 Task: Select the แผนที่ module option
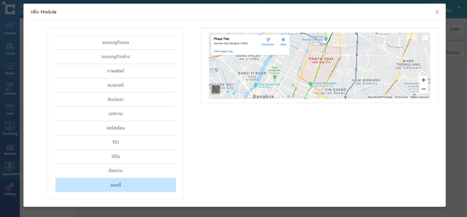pyautogui.click(x=115, y=185)
